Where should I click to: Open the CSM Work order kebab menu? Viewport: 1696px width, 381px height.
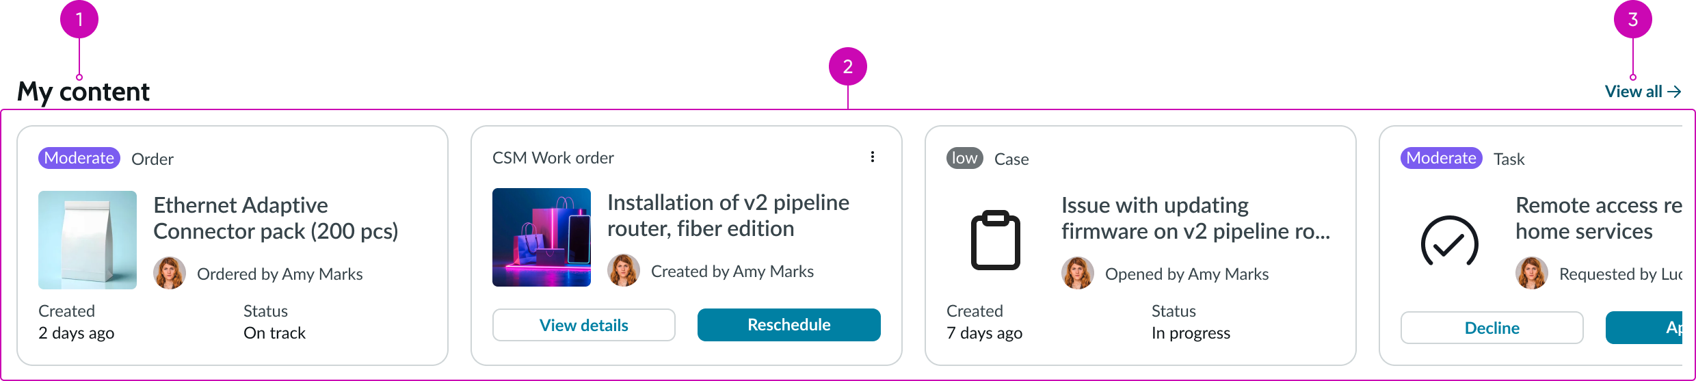[873, 157]
